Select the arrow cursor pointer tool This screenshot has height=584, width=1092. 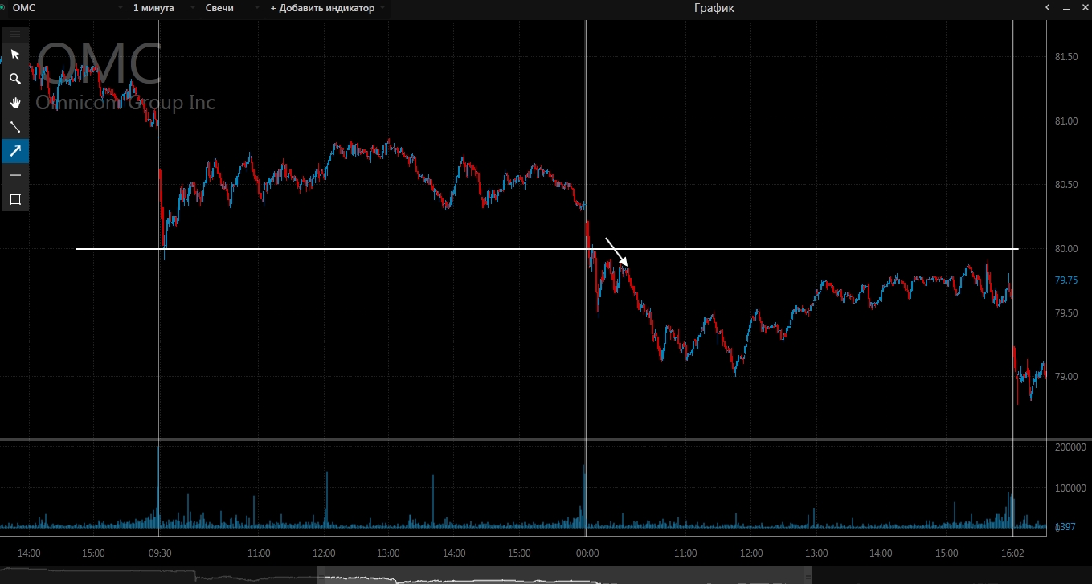(14, 55)
